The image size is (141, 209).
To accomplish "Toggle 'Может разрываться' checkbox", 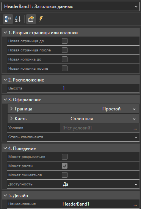I will pyautogui.click(x=65, y=157).
